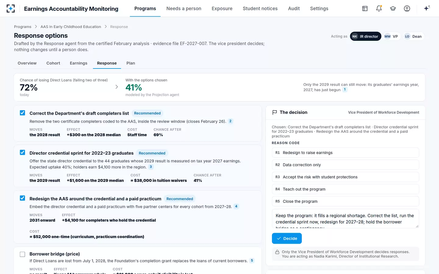Click the lock icon in the permissions note
The image size is (439, 274).
click(277, 252)
